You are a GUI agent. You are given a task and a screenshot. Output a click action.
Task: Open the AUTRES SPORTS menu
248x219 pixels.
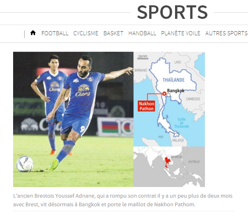click(226, 33)
